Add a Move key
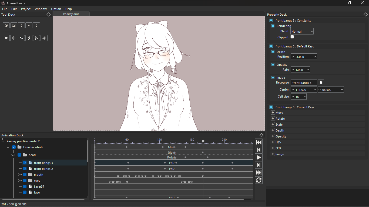Viewport: 369px width, 207px height. click(273, 113)
